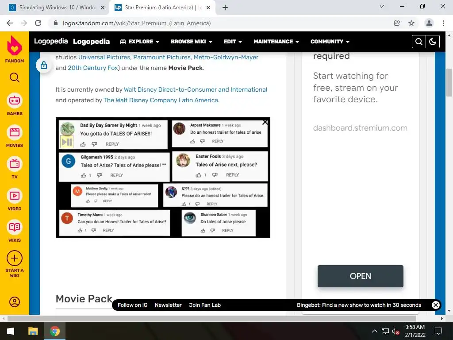Pause the video ad playback
Image resolution: width=453 pixels, height=340 pixels.
pyautogui.click(x=67, y=142)
